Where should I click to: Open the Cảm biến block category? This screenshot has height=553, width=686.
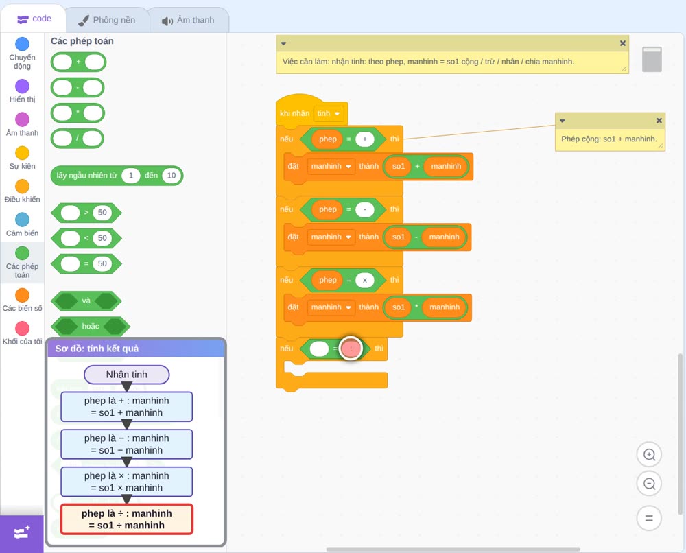(x=22, y=225)
